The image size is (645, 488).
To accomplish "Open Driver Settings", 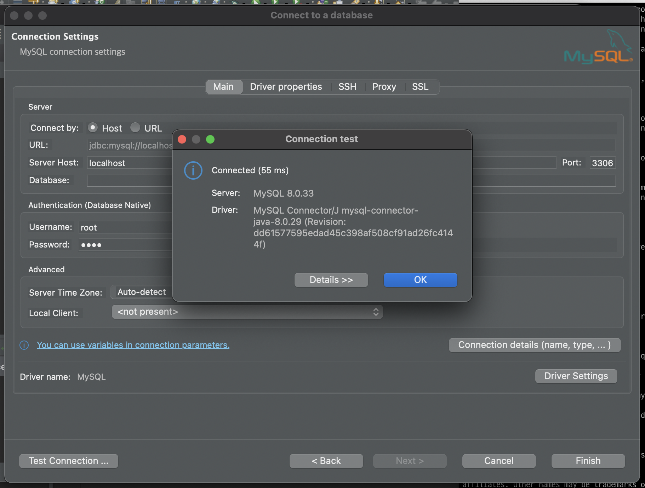I will coord(576,376).
